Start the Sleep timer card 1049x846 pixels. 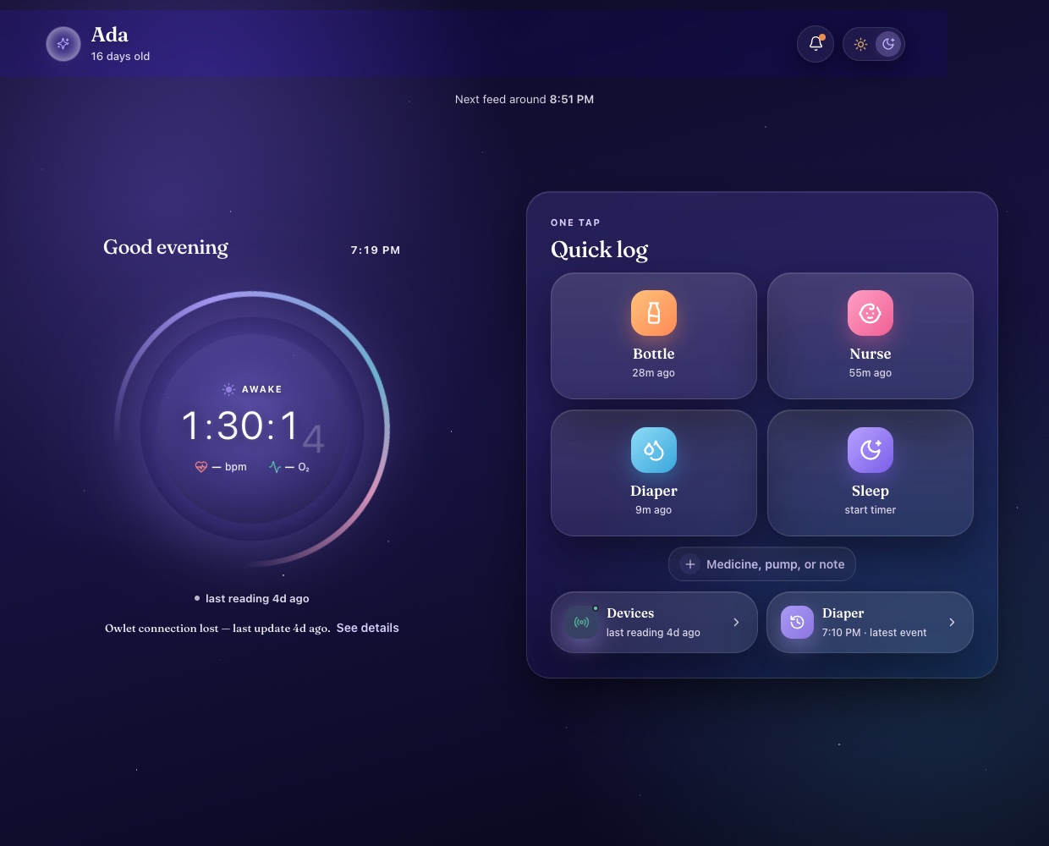coord(871,473)
